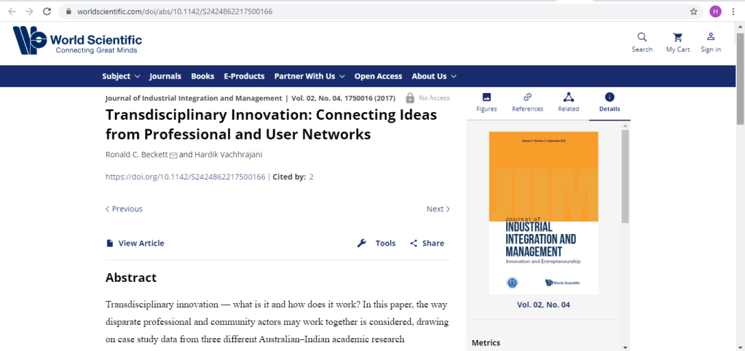Switch to the Details tab
745x351 pixels.
tap(610, 102)
